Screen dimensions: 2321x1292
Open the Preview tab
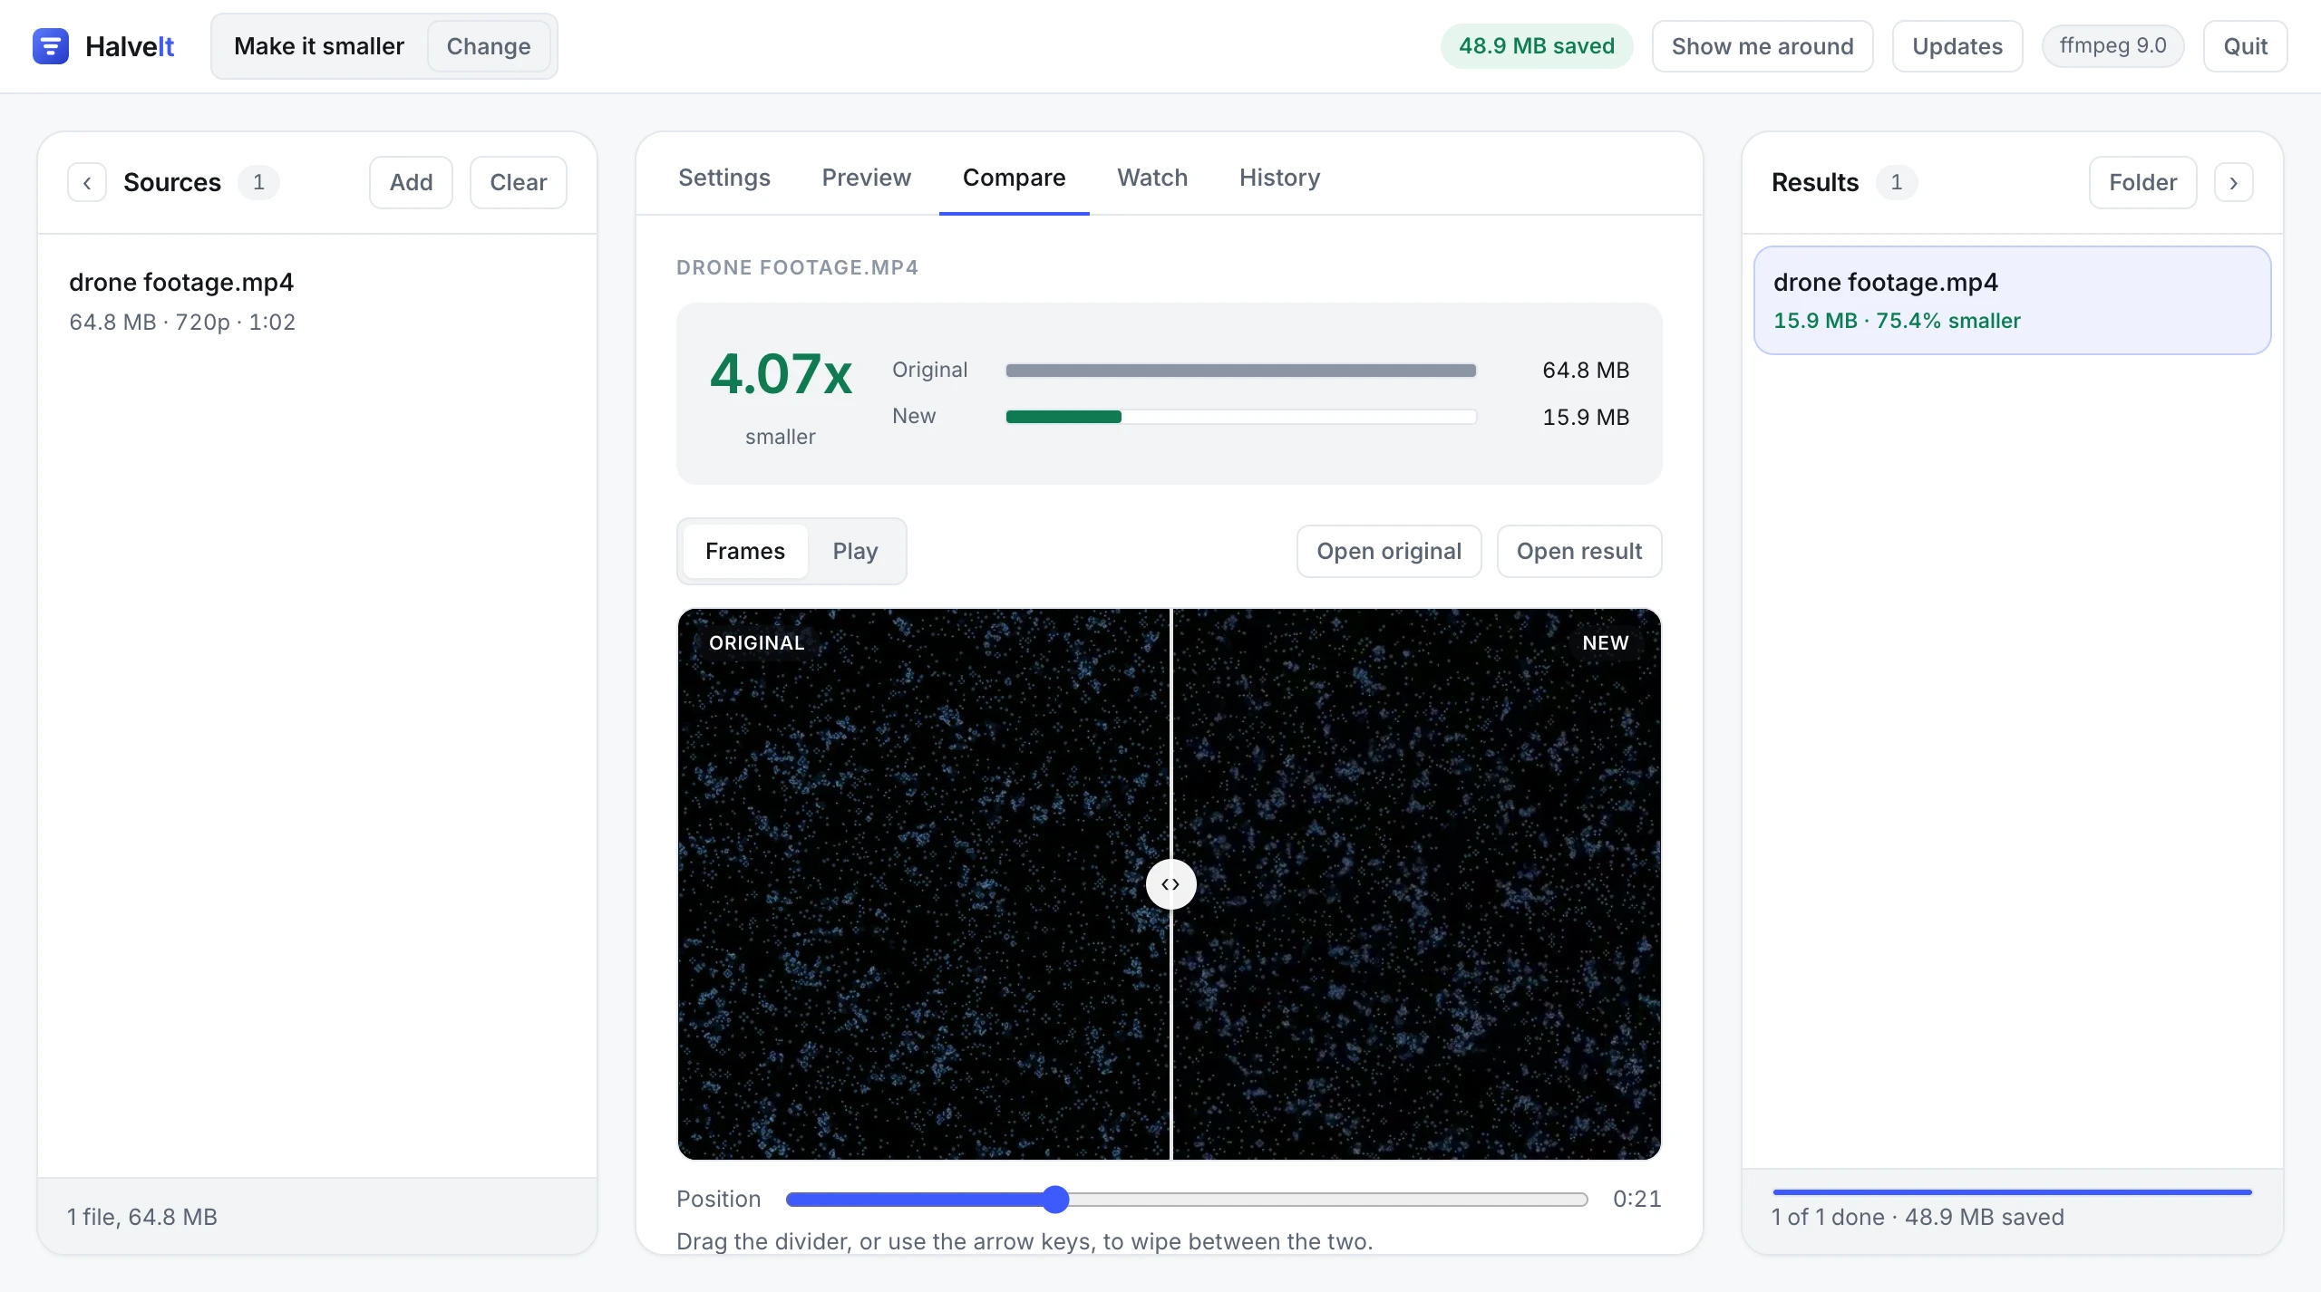867,178
